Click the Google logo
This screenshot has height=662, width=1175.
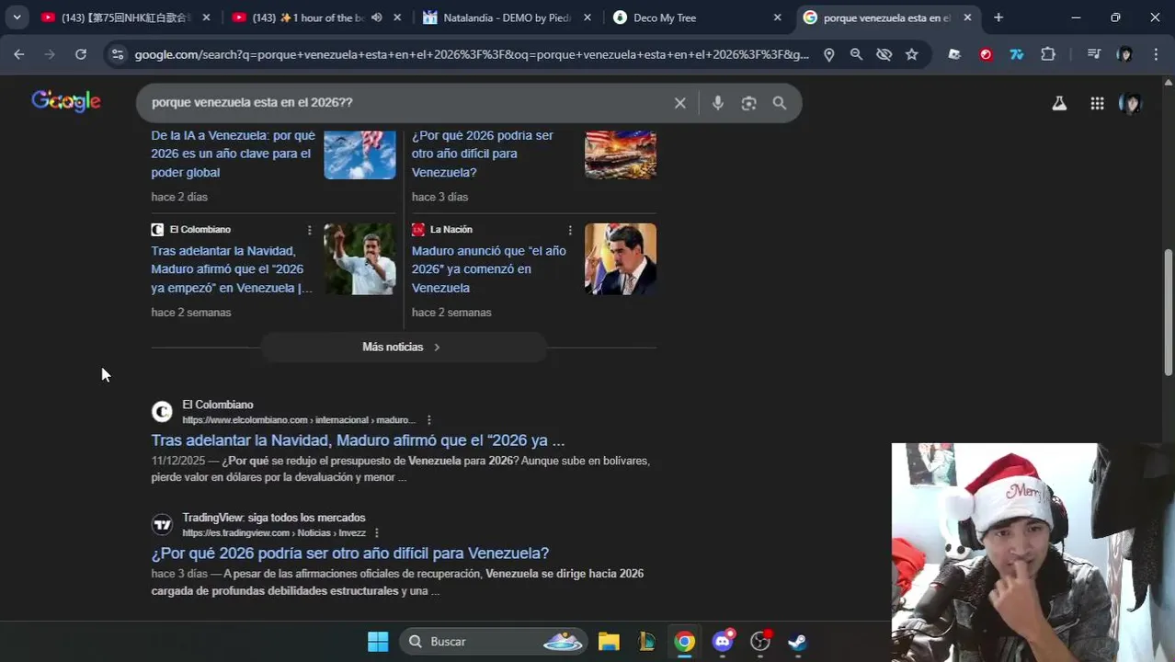pos(66,101)
